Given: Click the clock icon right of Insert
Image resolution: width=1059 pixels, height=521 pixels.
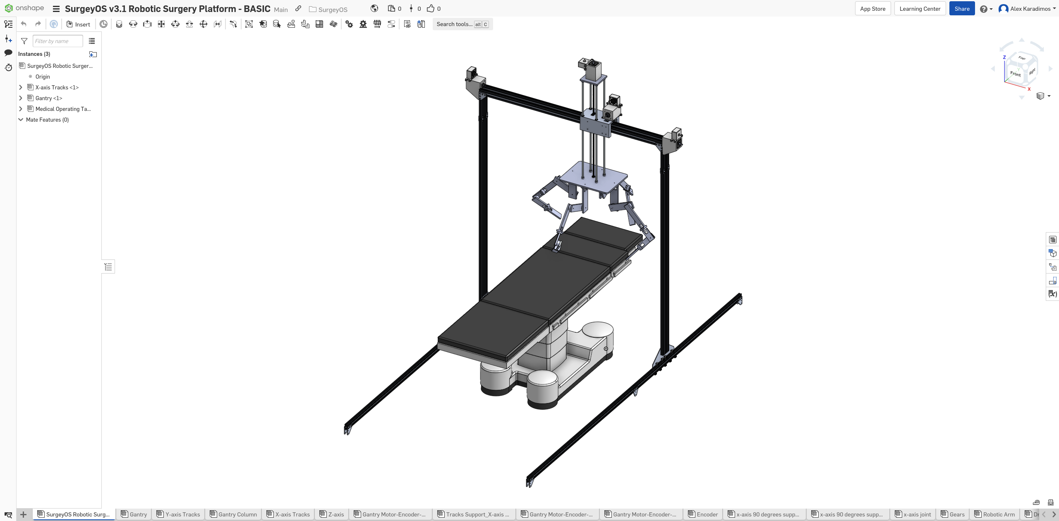Looking at the screenshot, I should (x=103, y=24).
